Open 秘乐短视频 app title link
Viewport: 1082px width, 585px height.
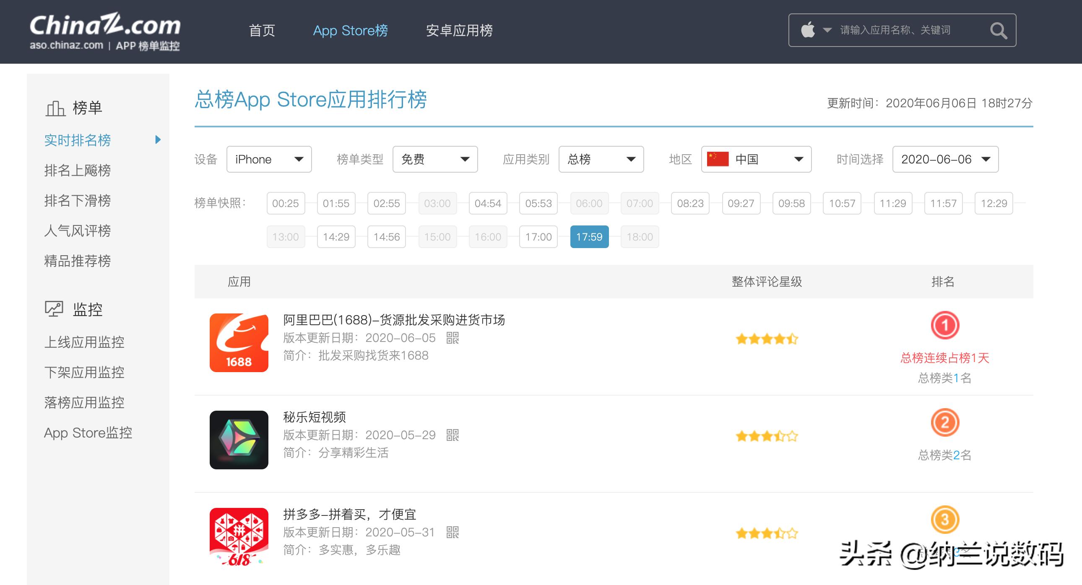pyautogui.click(x=314, y=417)
